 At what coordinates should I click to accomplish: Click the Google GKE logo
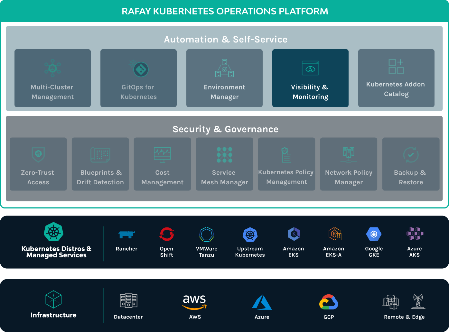374,234
